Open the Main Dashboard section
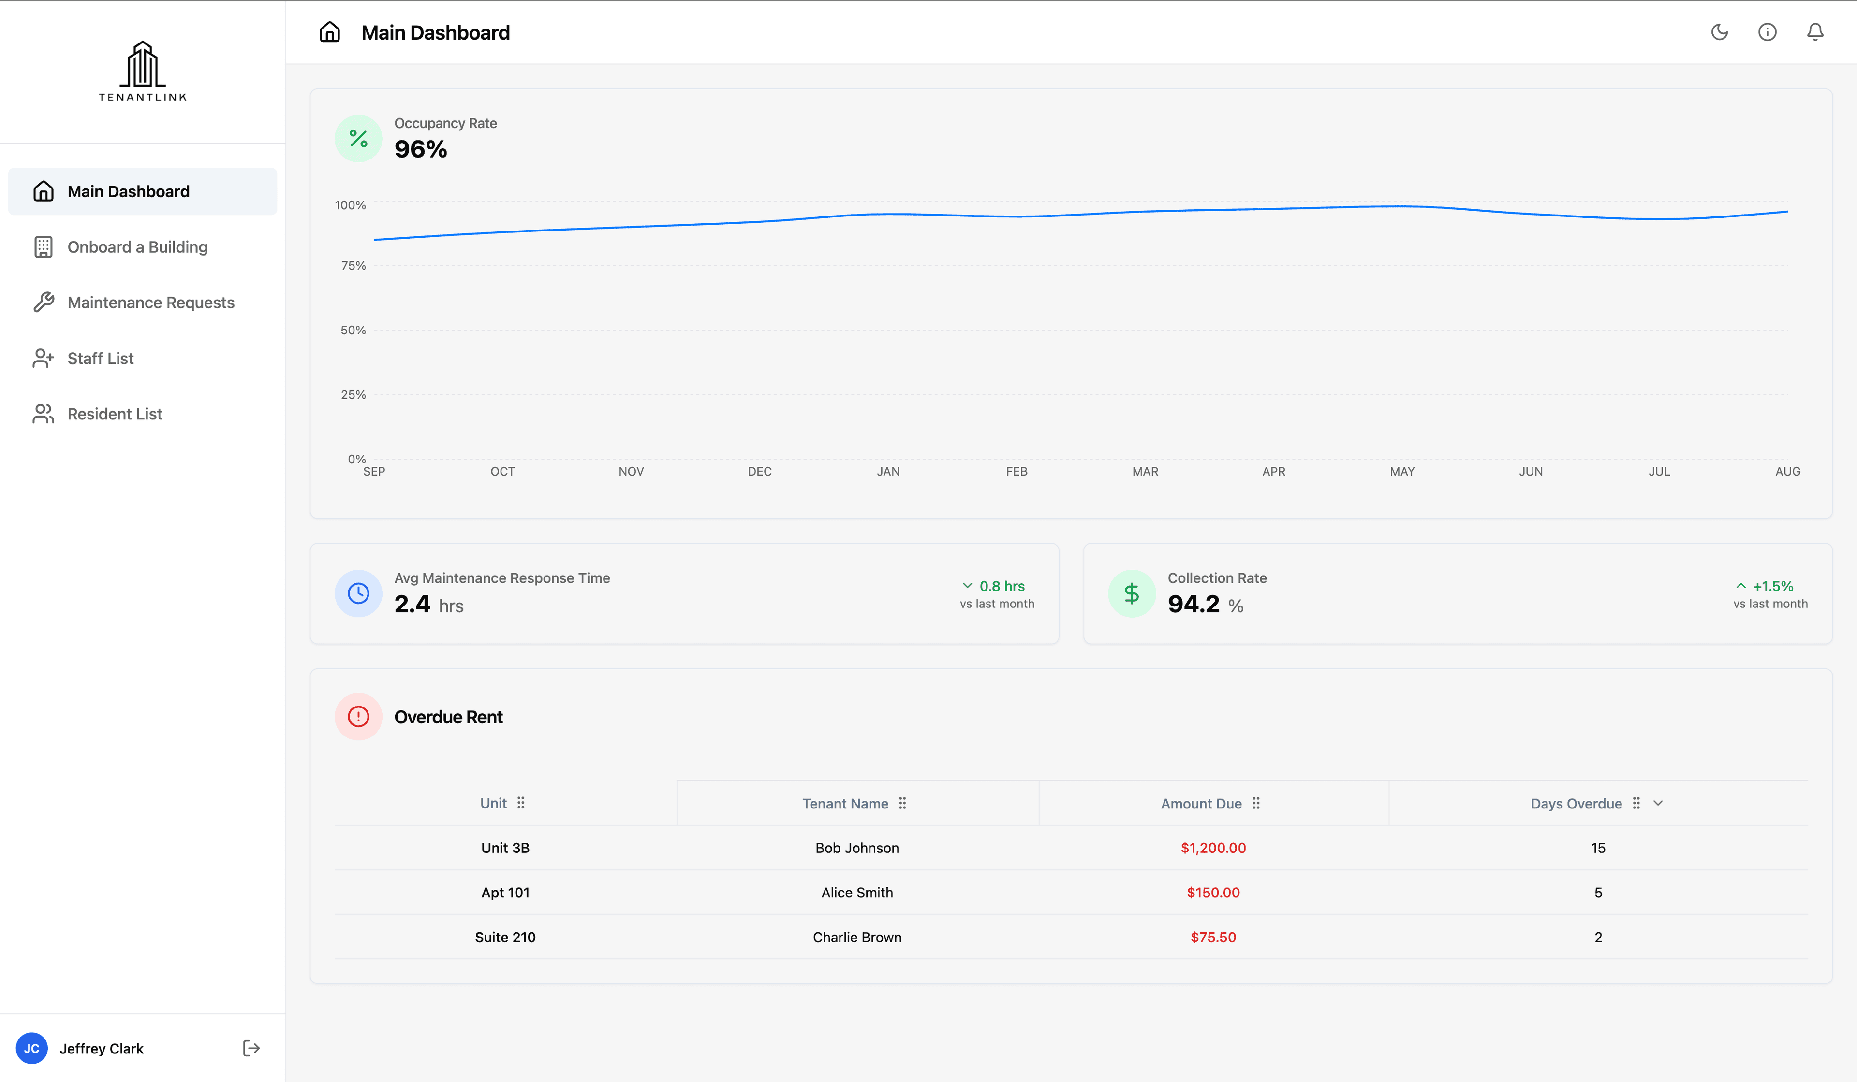This screenshot has height=1082, width=1857. click(x=128, y=191)
